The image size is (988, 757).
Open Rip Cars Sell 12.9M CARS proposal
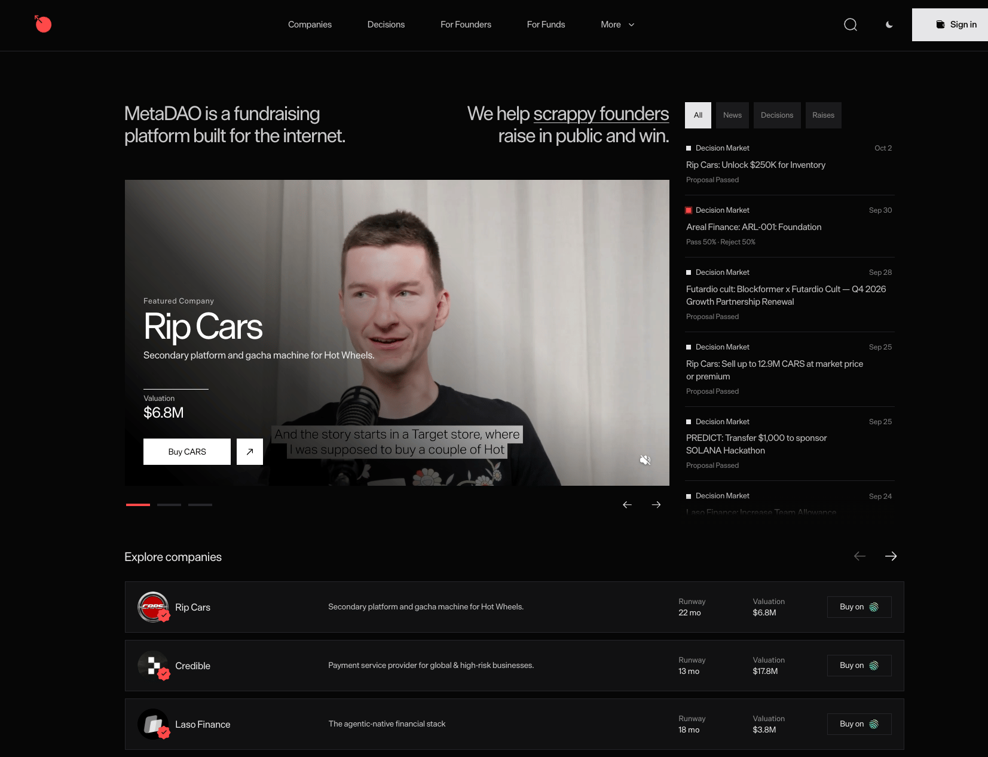pos(775,370)
